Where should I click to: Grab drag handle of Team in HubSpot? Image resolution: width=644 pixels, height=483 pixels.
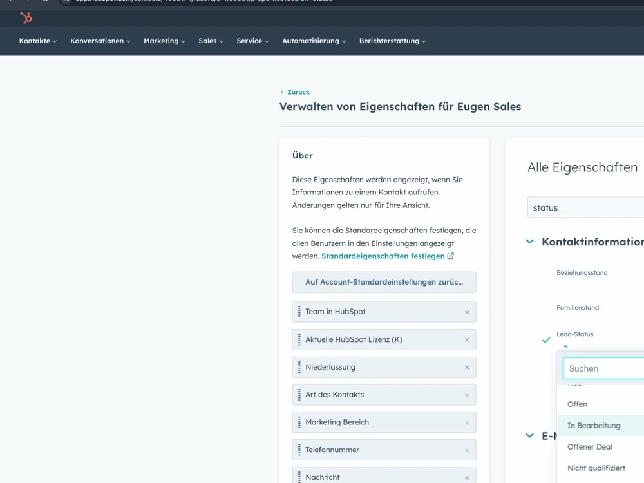[299, 312]
